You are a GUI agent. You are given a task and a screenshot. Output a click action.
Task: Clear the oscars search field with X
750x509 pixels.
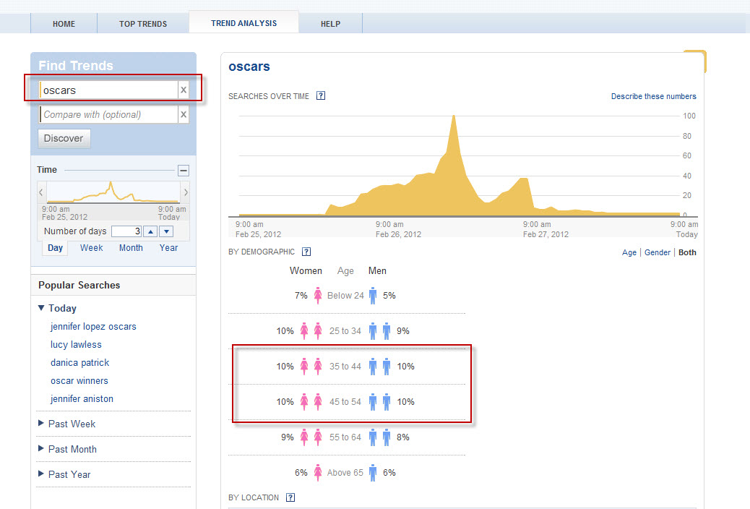pyautogui.click(x=184, y=90)
